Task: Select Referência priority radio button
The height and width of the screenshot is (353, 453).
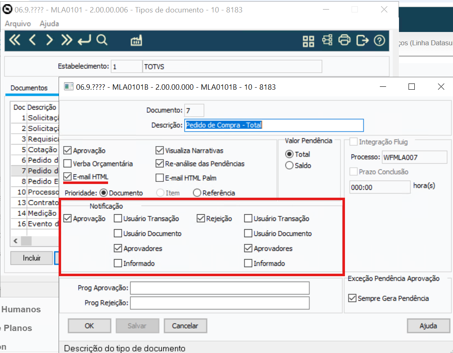Action: [x=197, y=193]
